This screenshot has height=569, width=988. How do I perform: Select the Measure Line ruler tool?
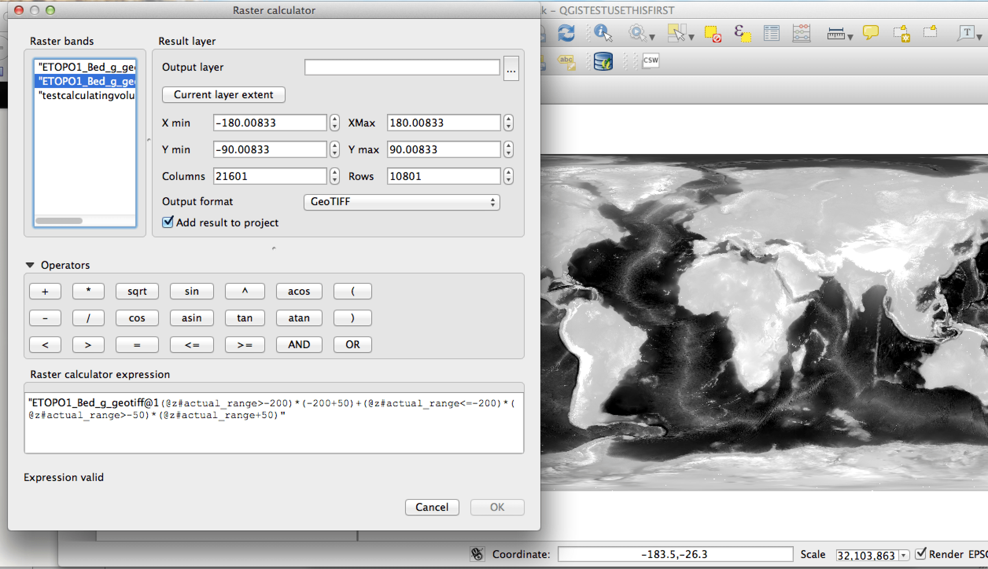coord(836,34)
